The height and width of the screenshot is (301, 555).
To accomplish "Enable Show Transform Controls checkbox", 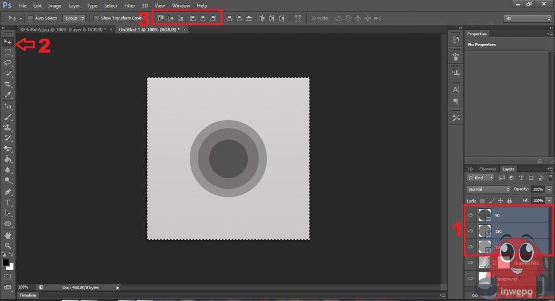I will [x=96, y=18].
